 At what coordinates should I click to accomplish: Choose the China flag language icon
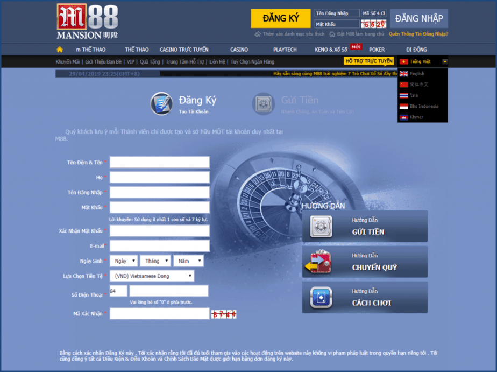[x=403, y=85]
